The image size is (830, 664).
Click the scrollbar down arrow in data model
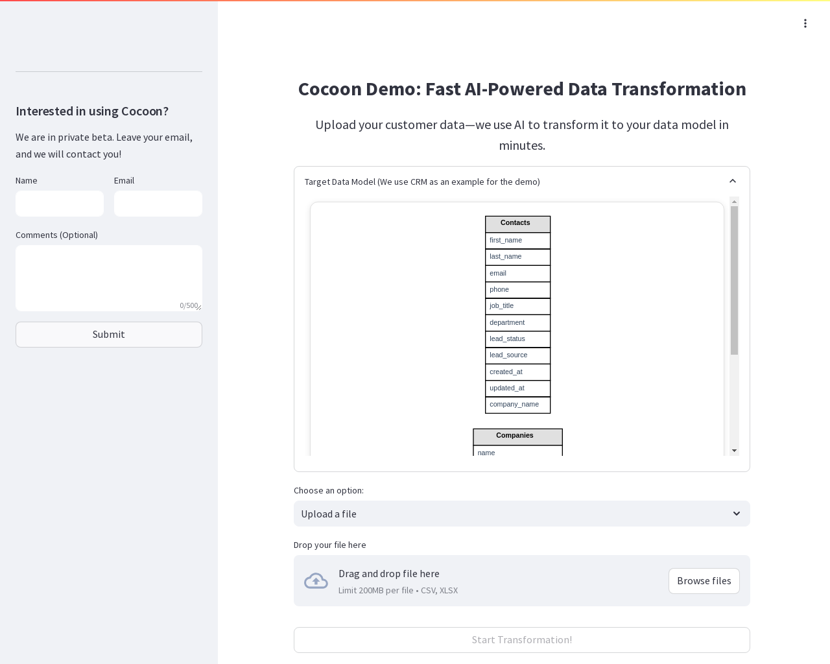point(734,451)
